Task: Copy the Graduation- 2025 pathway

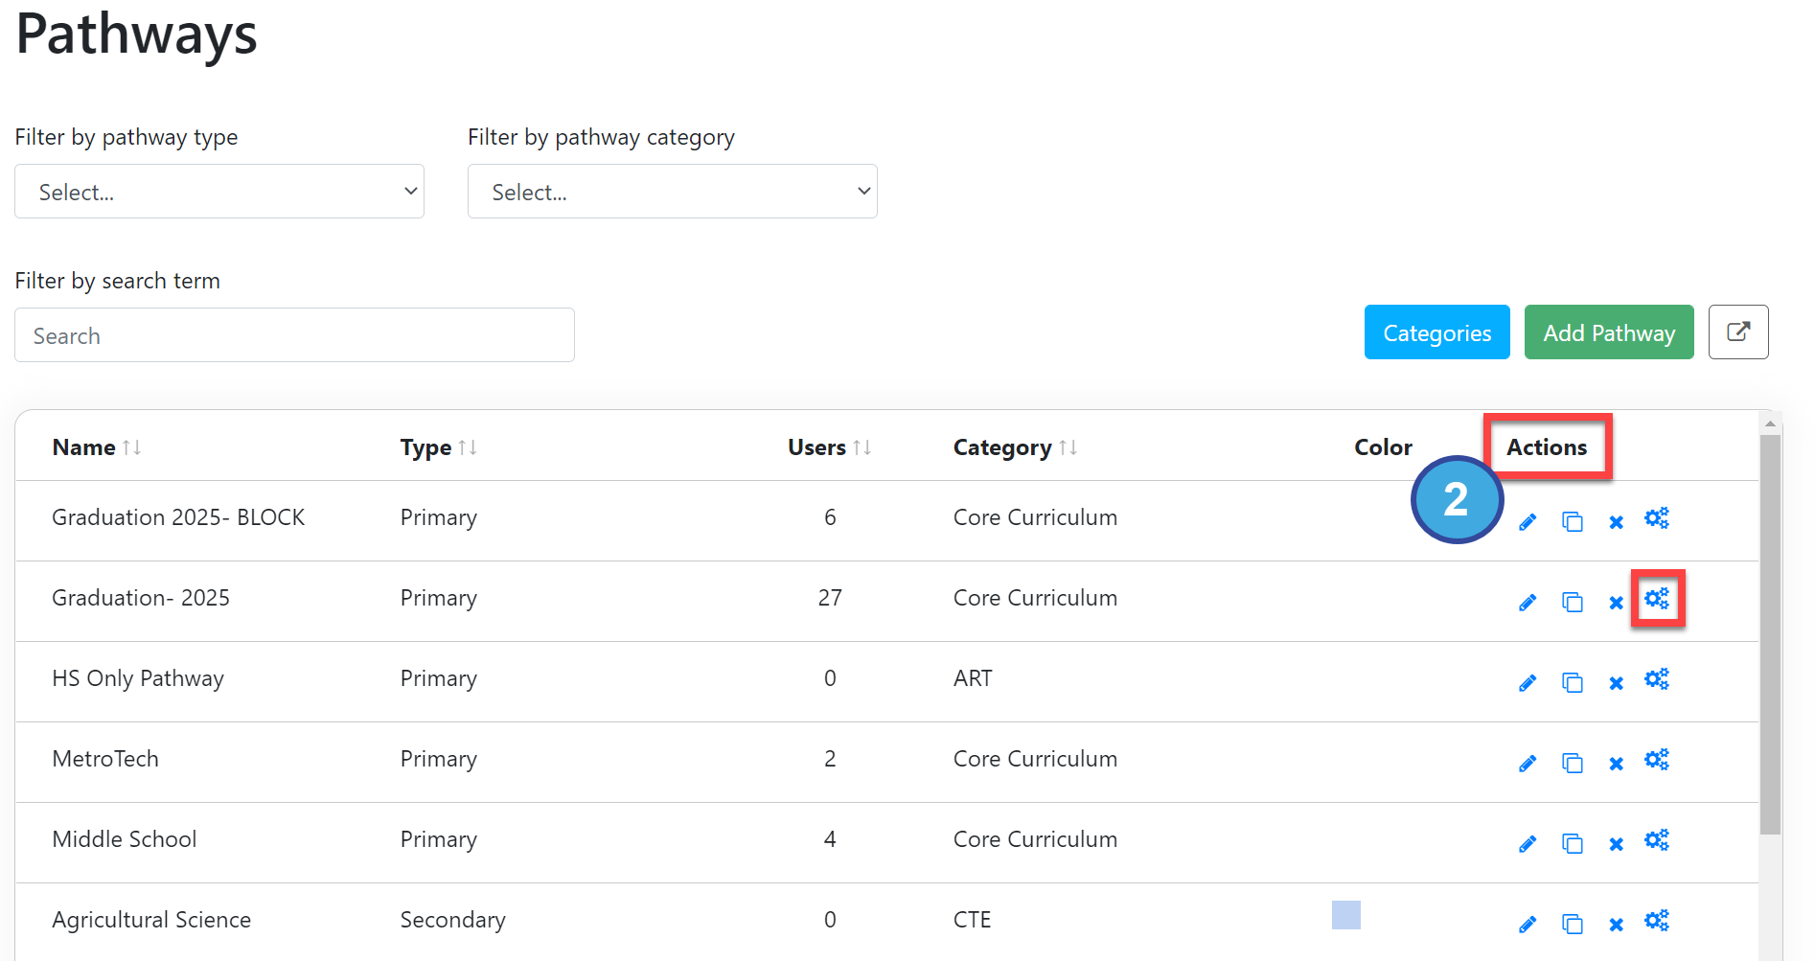Action: coord(1573,603)
